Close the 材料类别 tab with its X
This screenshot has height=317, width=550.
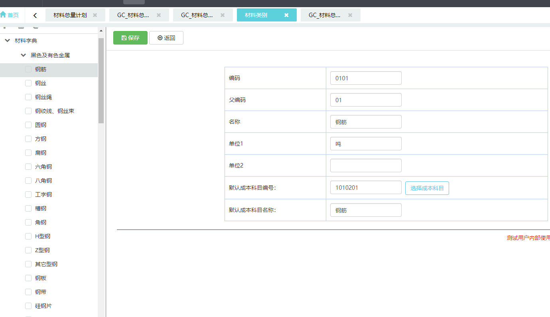286,15
